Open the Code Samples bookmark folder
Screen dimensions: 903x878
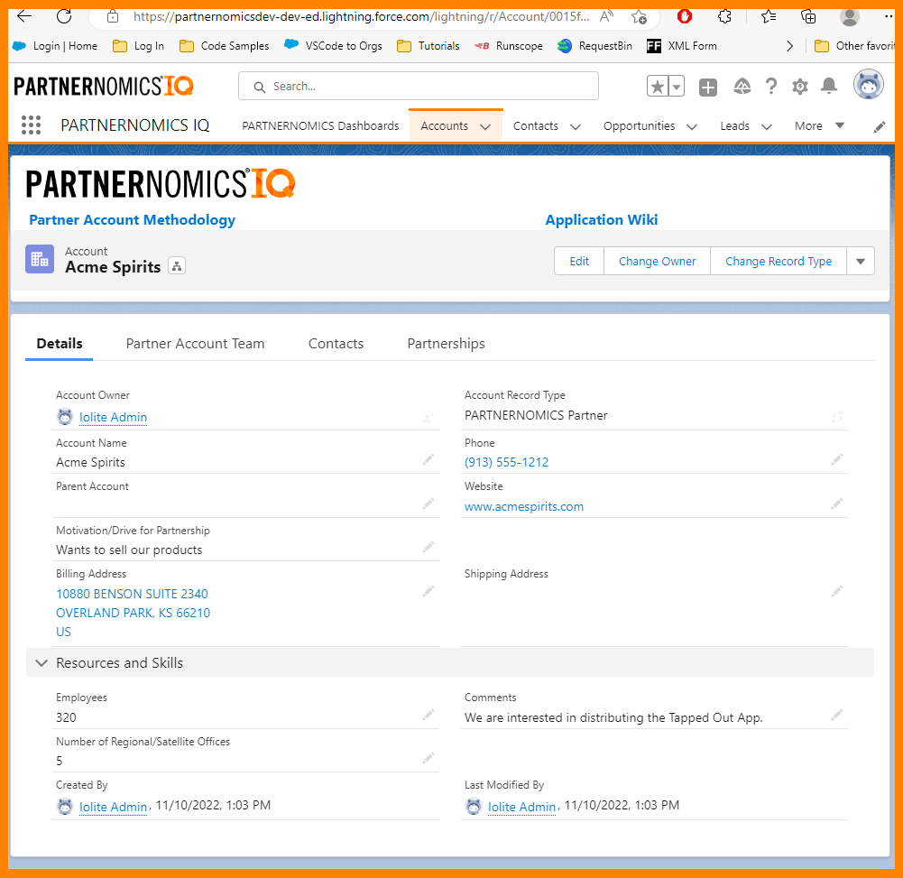tap(224, 45)
